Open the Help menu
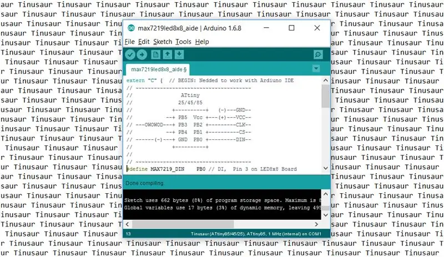Screen dimensions: 444x257 click(x=202, y=42)
